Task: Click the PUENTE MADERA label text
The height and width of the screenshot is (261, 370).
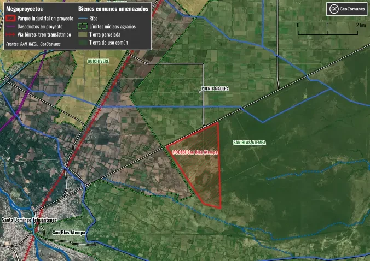Action: click(215, 88)
